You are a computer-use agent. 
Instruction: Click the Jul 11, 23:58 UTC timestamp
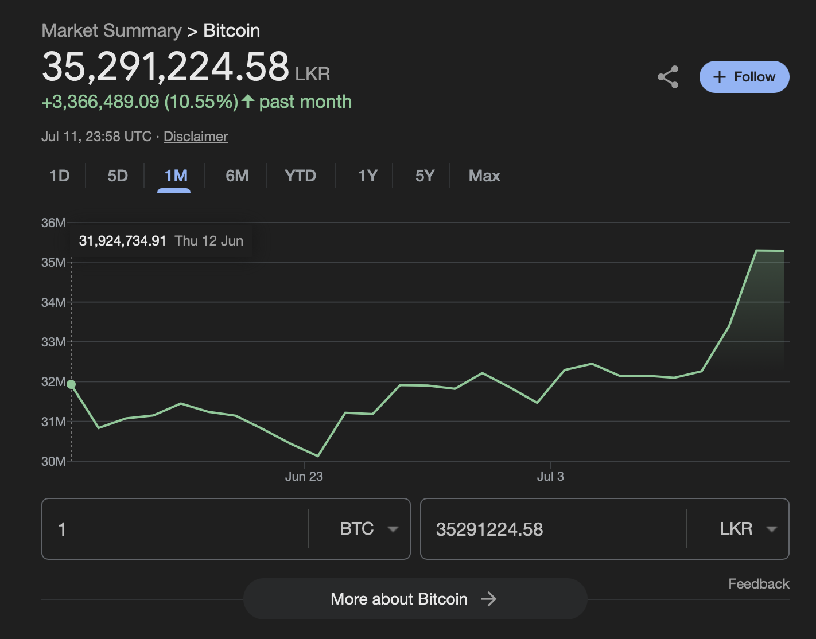pyautogui.click(x=96, y=137)
